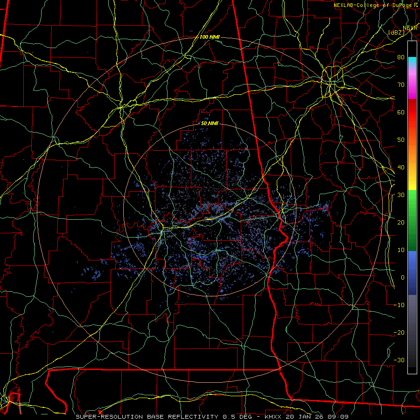
Task: Click the 10 value on the dBZ scale
Action: 401,250
